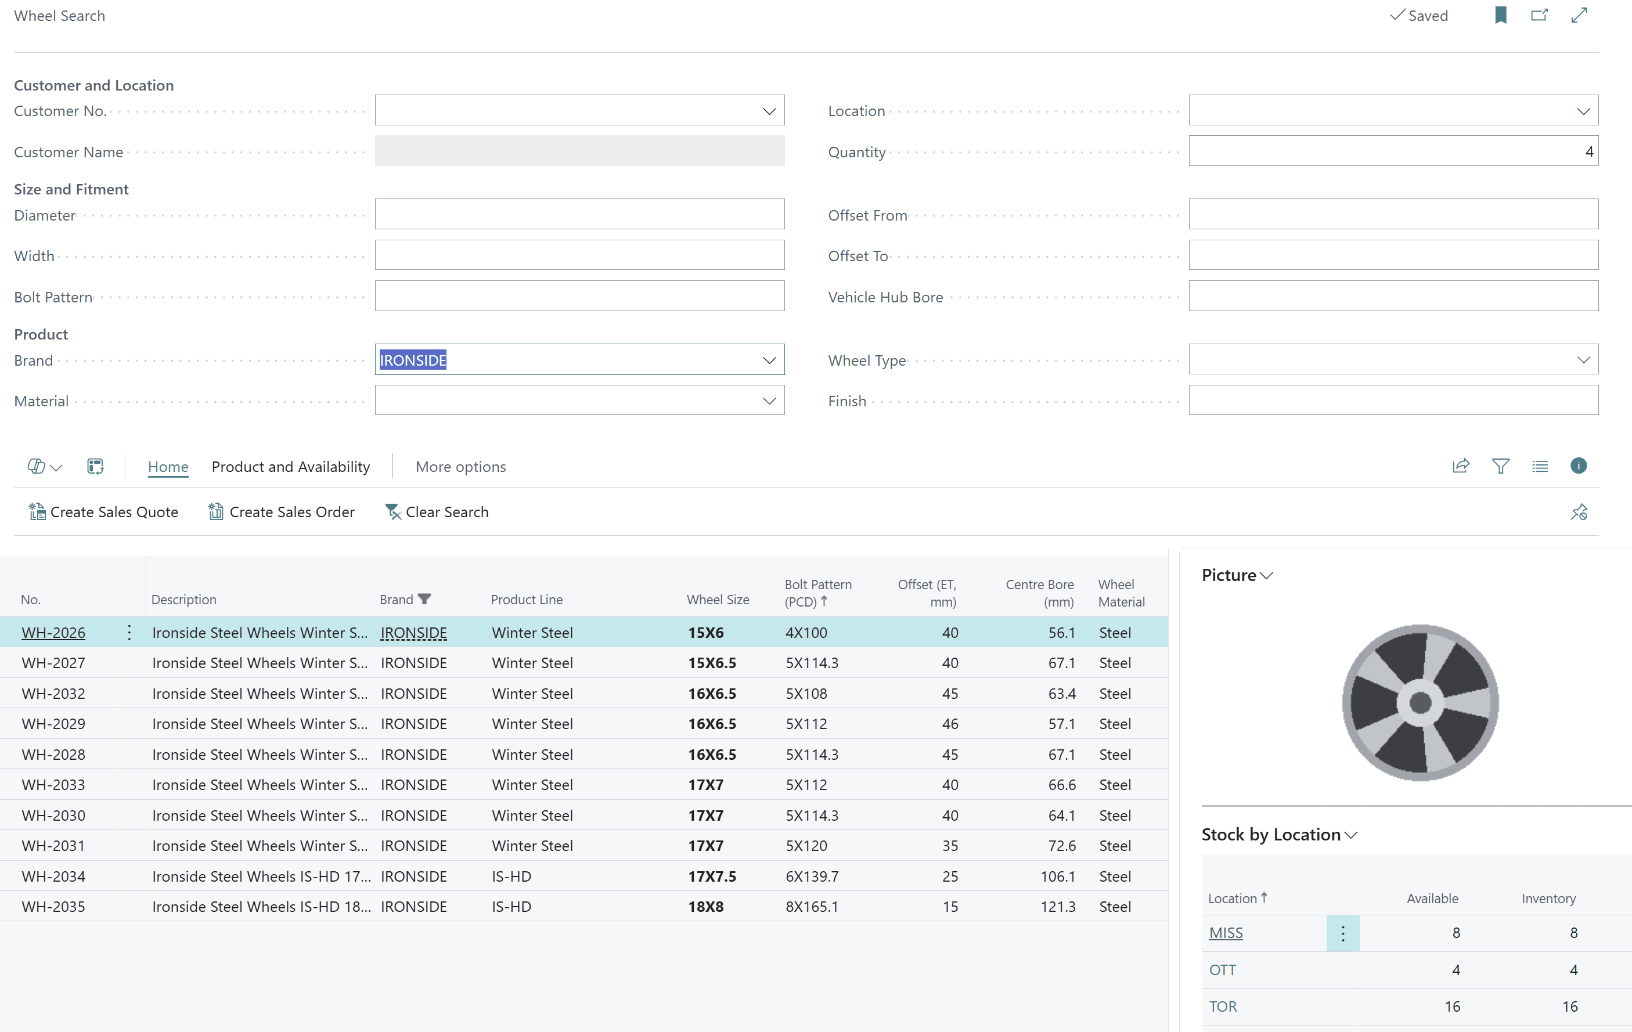
Task: Click the WH-2026 item link
Action: 53,632
